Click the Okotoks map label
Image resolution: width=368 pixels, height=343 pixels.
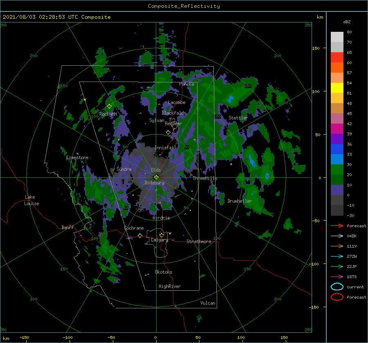tap(164, 272)
